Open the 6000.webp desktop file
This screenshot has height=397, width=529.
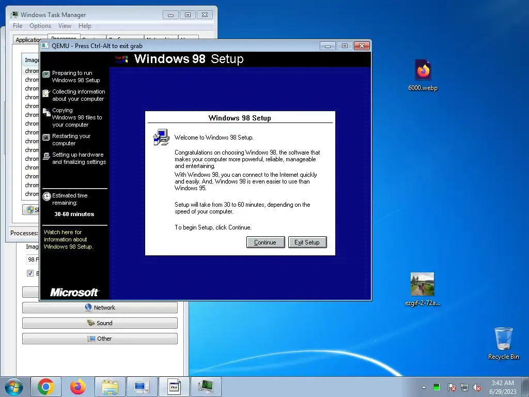coord(423,75)
